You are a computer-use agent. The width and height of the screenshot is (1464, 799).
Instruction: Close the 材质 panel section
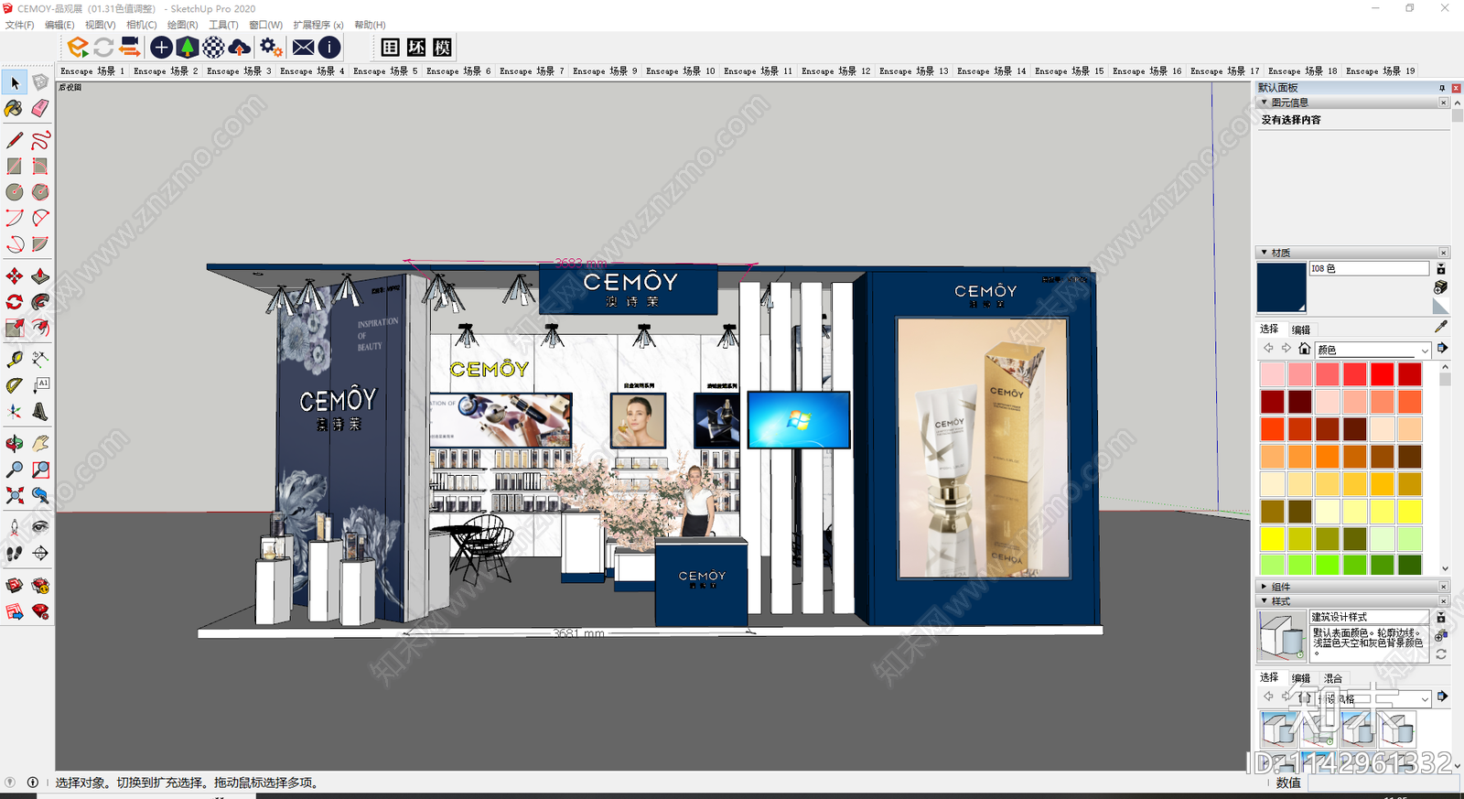tap(1444, 253)
